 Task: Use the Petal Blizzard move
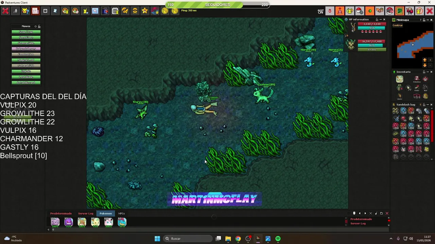pyautogui.click(x=26, y=83)
